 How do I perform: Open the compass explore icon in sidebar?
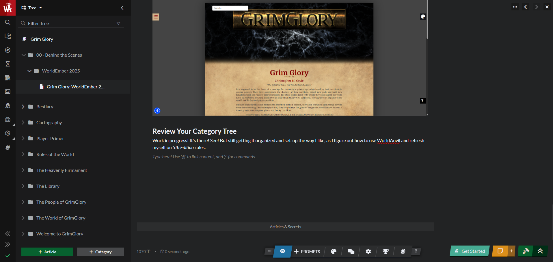8,50
